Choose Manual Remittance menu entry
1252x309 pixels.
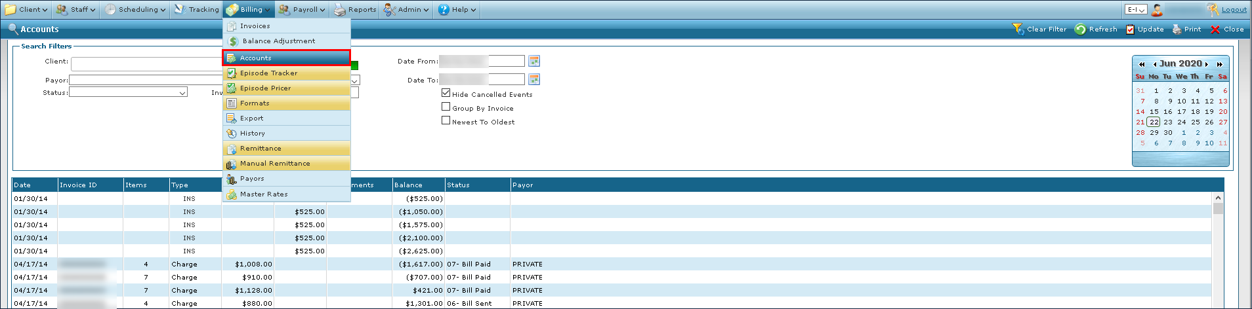click(275, 164)
